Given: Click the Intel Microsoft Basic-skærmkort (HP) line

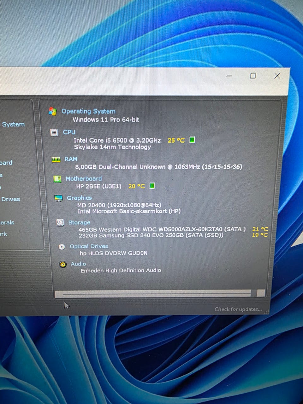Looking at the screenshot, I should 129,211.
